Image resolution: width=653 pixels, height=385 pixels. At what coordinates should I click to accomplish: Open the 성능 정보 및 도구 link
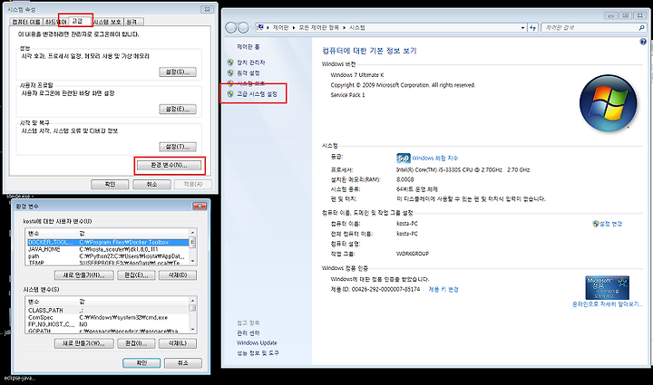pos(258,353)
